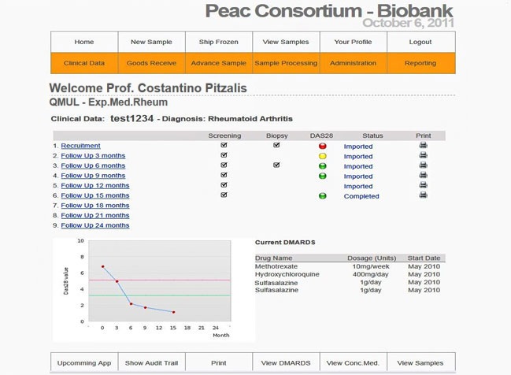Click month 0 data point on DAS28 chart
Screen dimensions: 511x375
[102, 267]
